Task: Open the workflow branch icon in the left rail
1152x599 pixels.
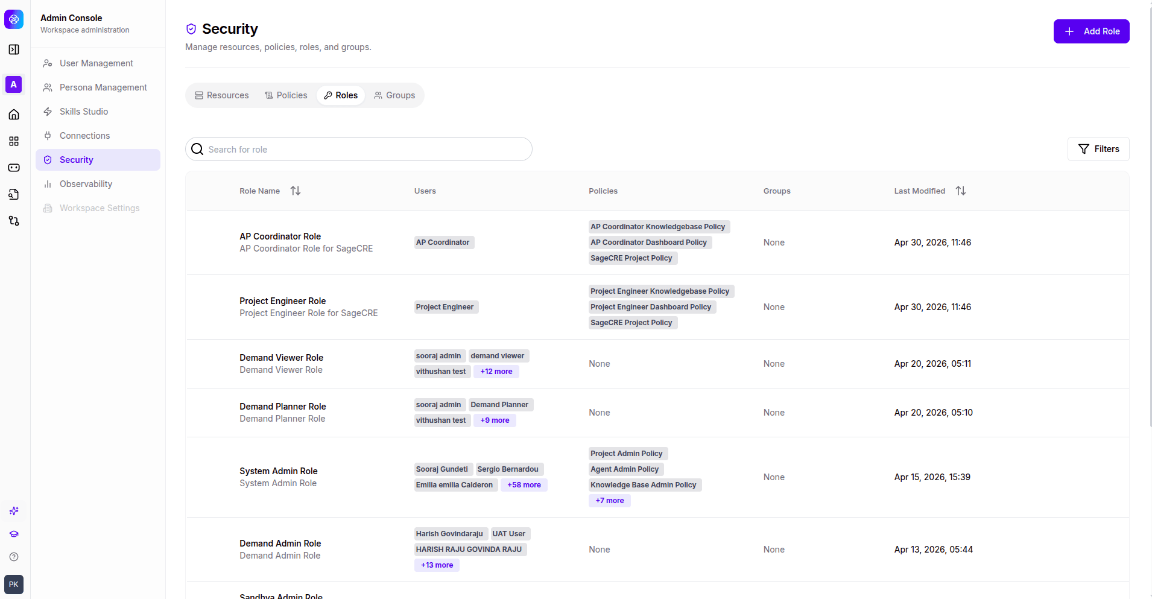Action: (x=14, y=221)
